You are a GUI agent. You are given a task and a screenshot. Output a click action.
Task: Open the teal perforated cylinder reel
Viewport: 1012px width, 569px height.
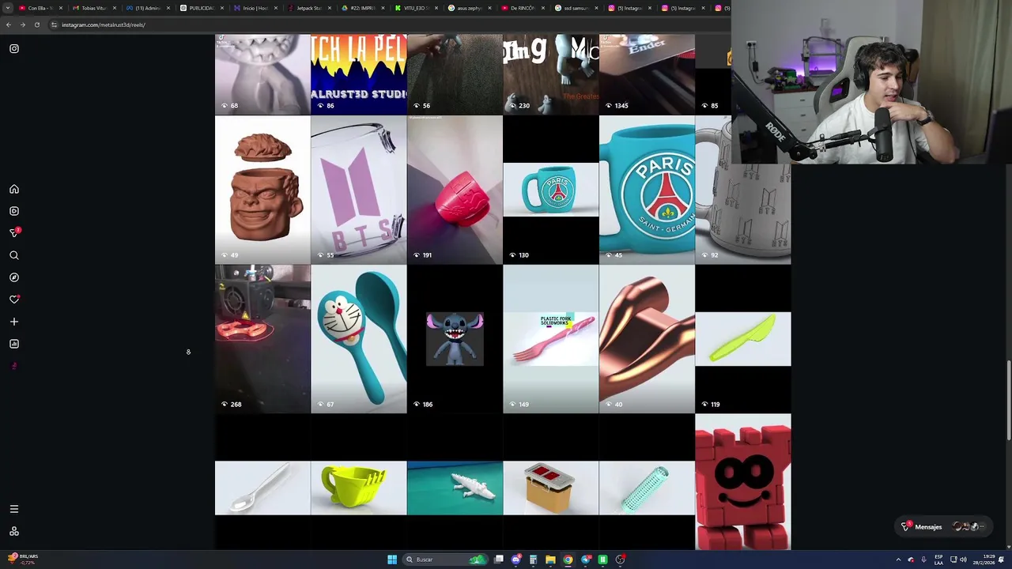coord(647,482)
